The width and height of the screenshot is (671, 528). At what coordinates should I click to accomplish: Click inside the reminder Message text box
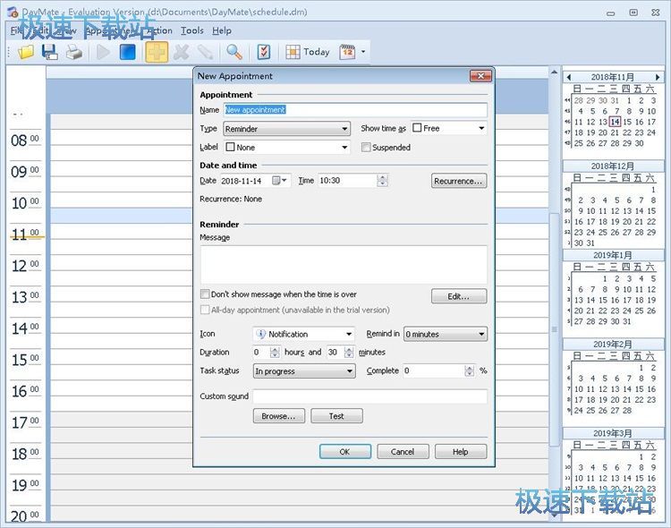click(x=344, y=265)
